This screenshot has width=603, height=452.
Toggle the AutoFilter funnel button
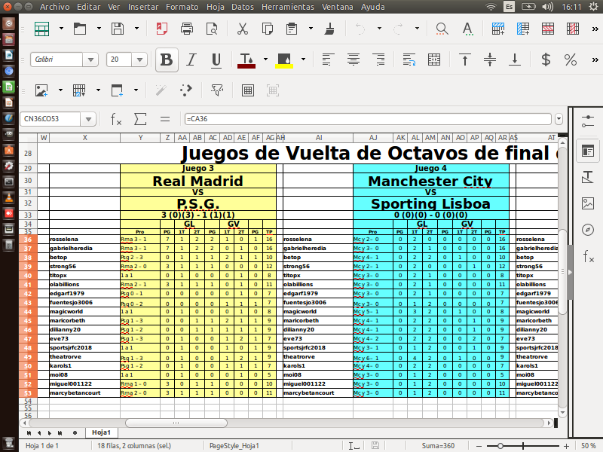point(217,90)
